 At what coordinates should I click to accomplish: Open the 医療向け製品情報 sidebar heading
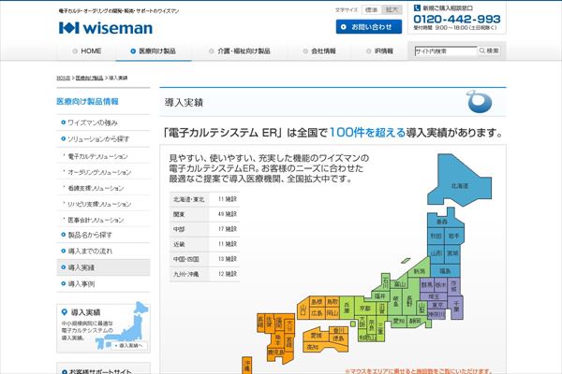click(87, 102)
